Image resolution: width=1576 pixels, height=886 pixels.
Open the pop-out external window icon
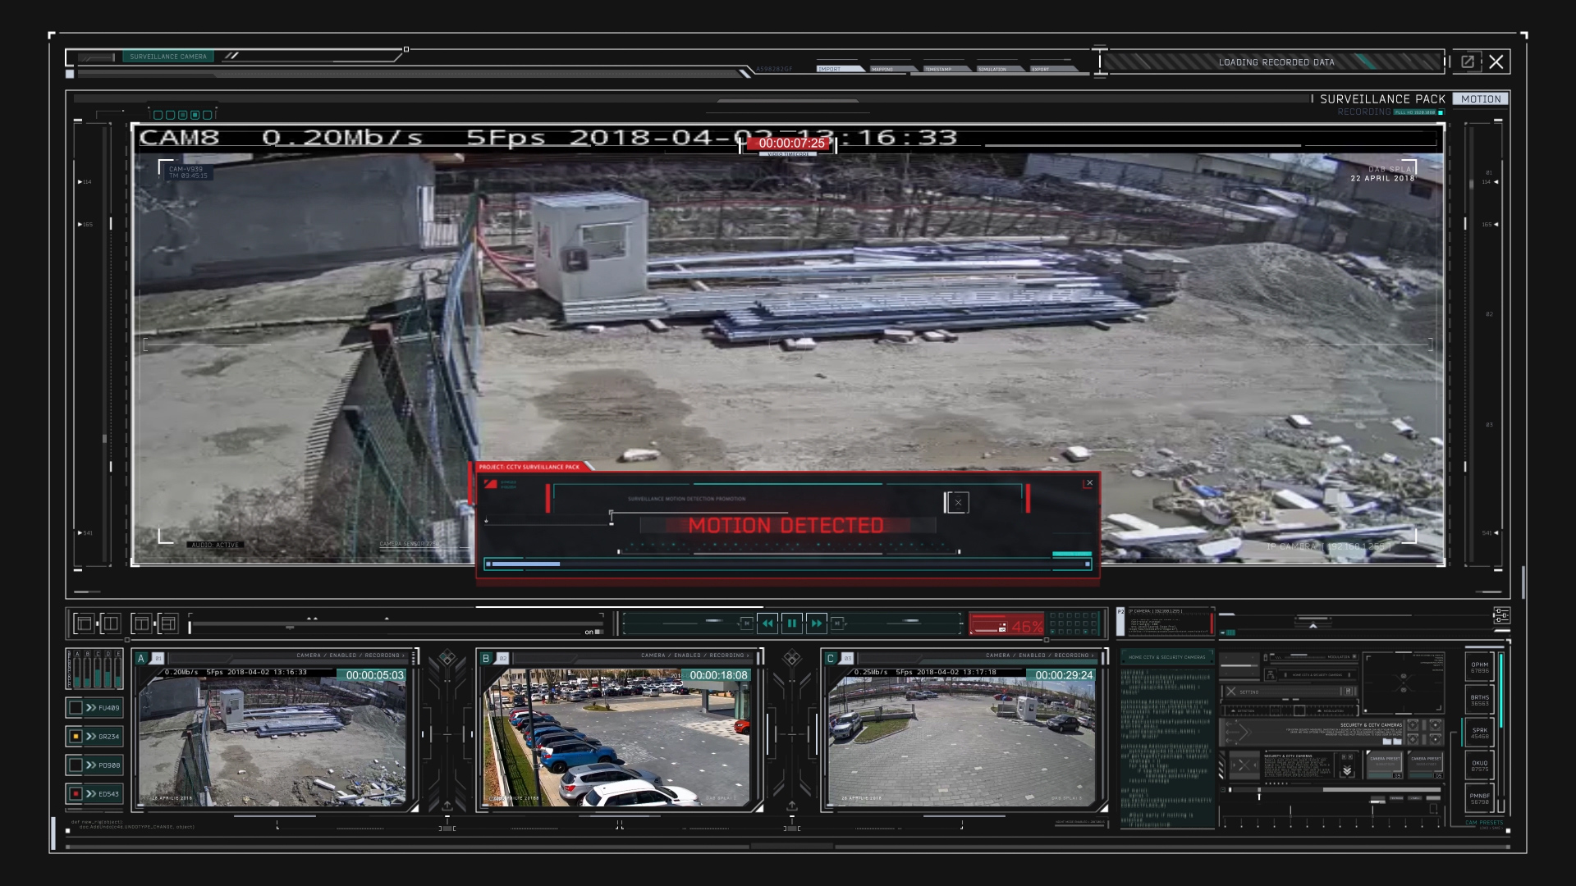tap(1468, 62)
